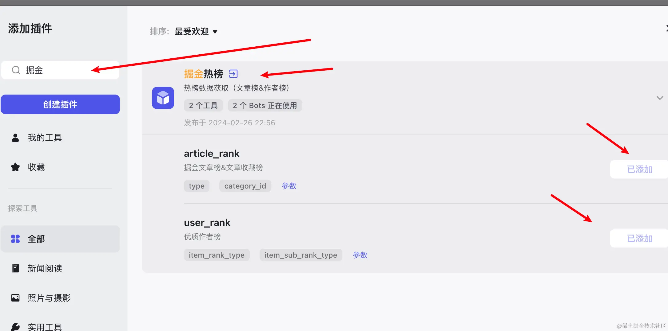Click 已添加 button for article_rank
This screenshot has height=331, width=668.
[639, 169]
